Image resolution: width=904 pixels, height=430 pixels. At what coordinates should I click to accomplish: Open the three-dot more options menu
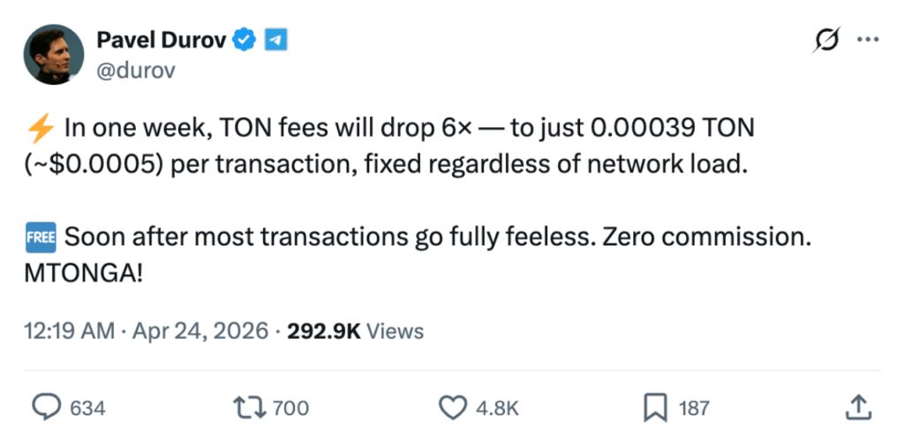click(x=869, y=41)
